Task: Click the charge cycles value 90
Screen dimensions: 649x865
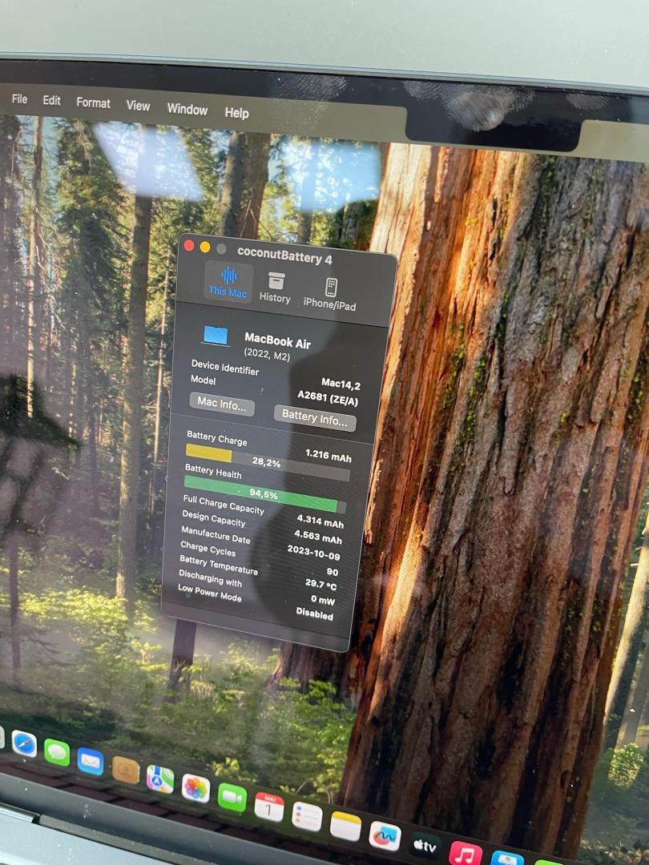Action: click(333, 572)
